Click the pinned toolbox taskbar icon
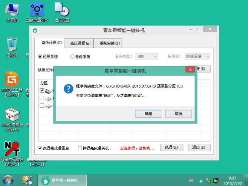This screenshot has width=248, height=186. point(27,180)
